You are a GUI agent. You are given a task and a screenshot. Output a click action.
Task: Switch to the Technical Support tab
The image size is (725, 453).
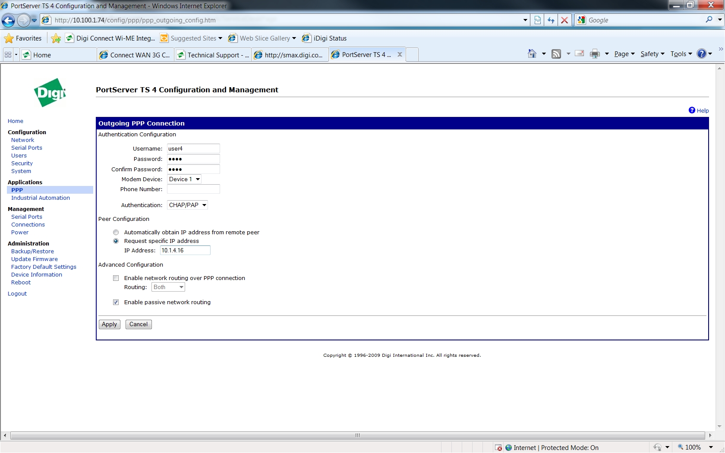point(213,55)
